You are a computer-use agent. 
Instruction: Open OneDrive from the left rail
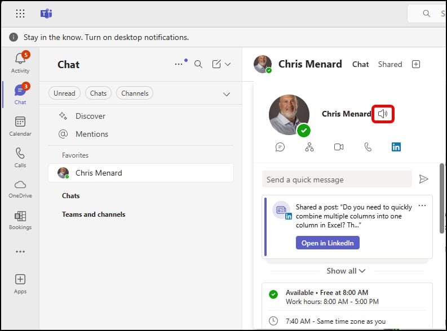point(20,189)
